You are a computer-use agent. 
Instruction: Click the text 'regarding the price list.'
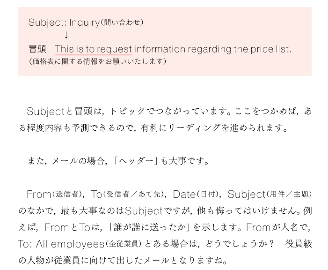pos(239,49)
